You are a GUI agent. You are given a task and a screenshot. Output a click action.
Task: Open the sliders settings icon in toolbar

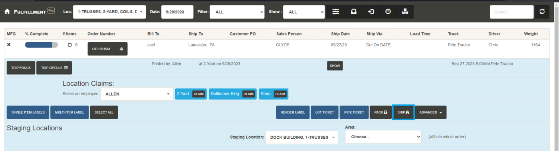click(x=336, y=12)
